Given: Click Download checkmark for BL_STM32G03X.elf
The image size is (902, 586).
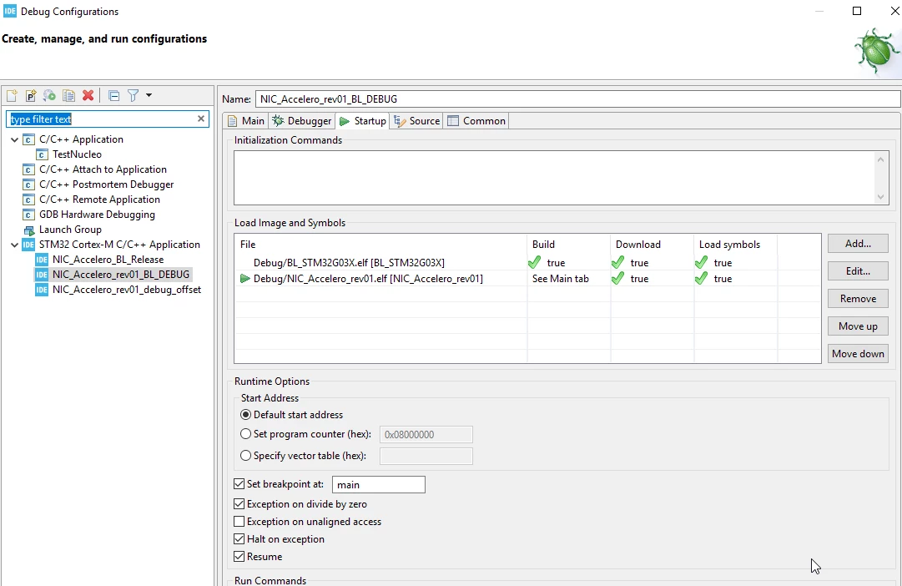Looking at the screenshot, I should pyautogui.click(x=617, y=262).
